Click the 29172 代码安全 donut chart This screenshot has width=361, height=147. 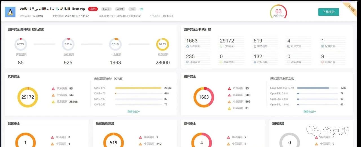click(28, 97)
